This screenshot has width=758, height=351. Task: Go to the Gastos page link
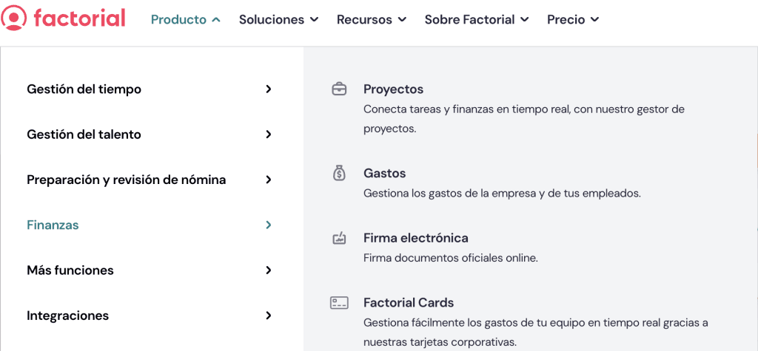tap(385, 173)
